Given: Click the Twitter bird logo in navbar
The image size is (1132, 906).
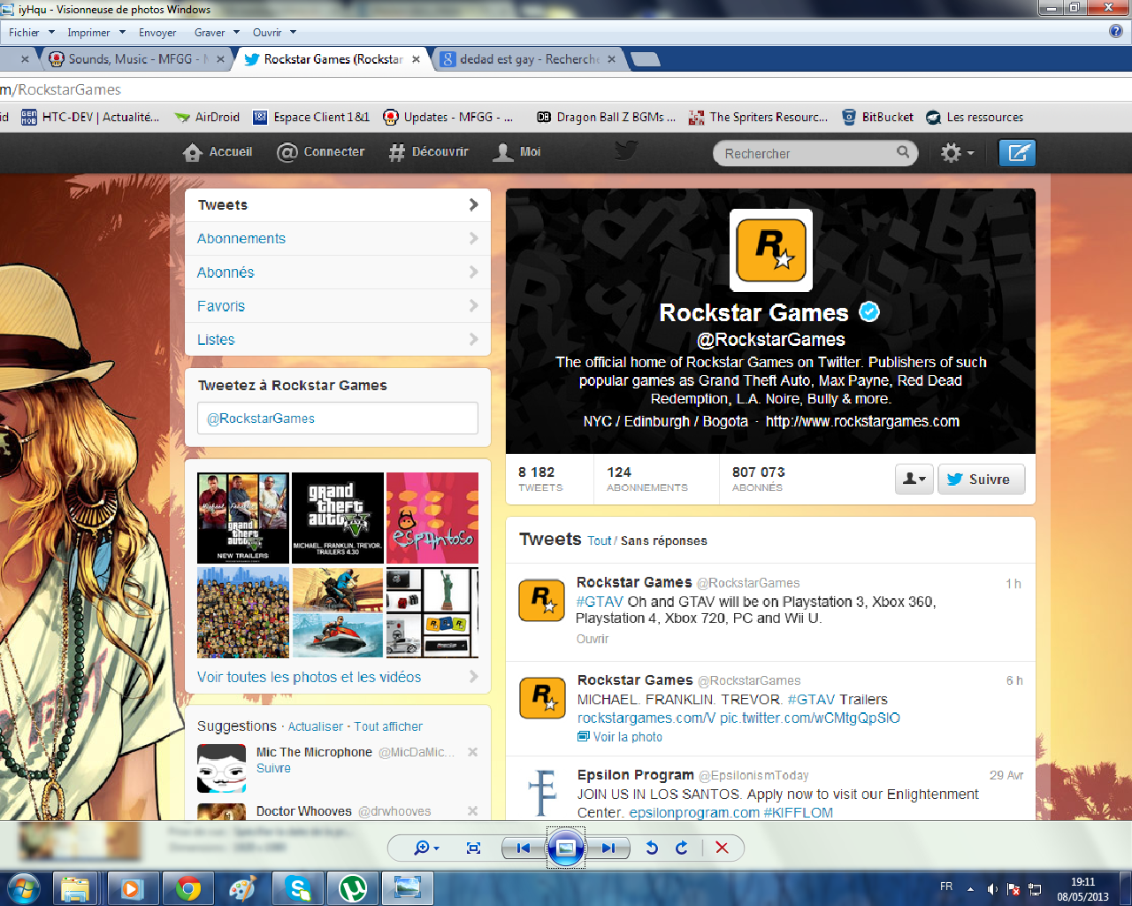Looking at the screenshot, I should [627, 151].
